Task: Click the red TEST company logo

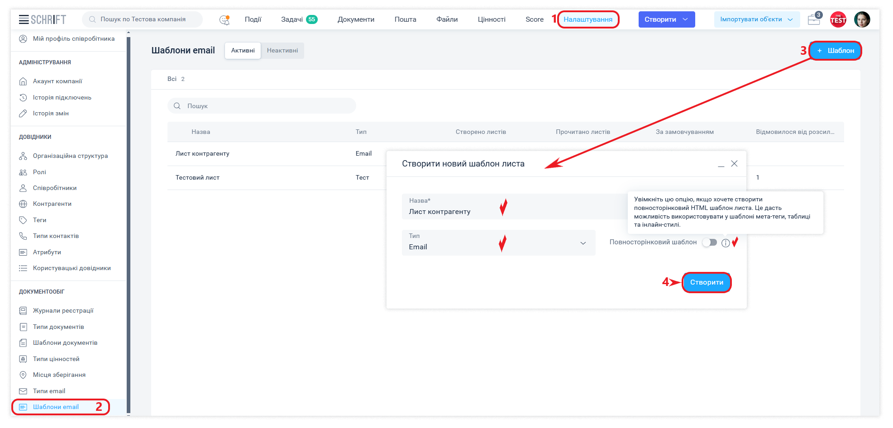Action: [838, 19]
